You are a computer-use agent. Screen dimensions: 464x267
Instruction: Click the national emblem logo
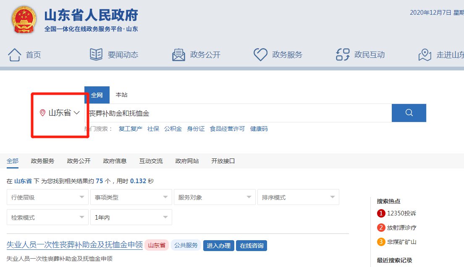[24, 20]
